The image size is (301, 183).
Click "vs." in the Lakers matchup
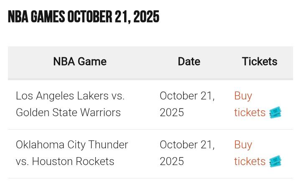pyautogui.click(x=118, y=96)
